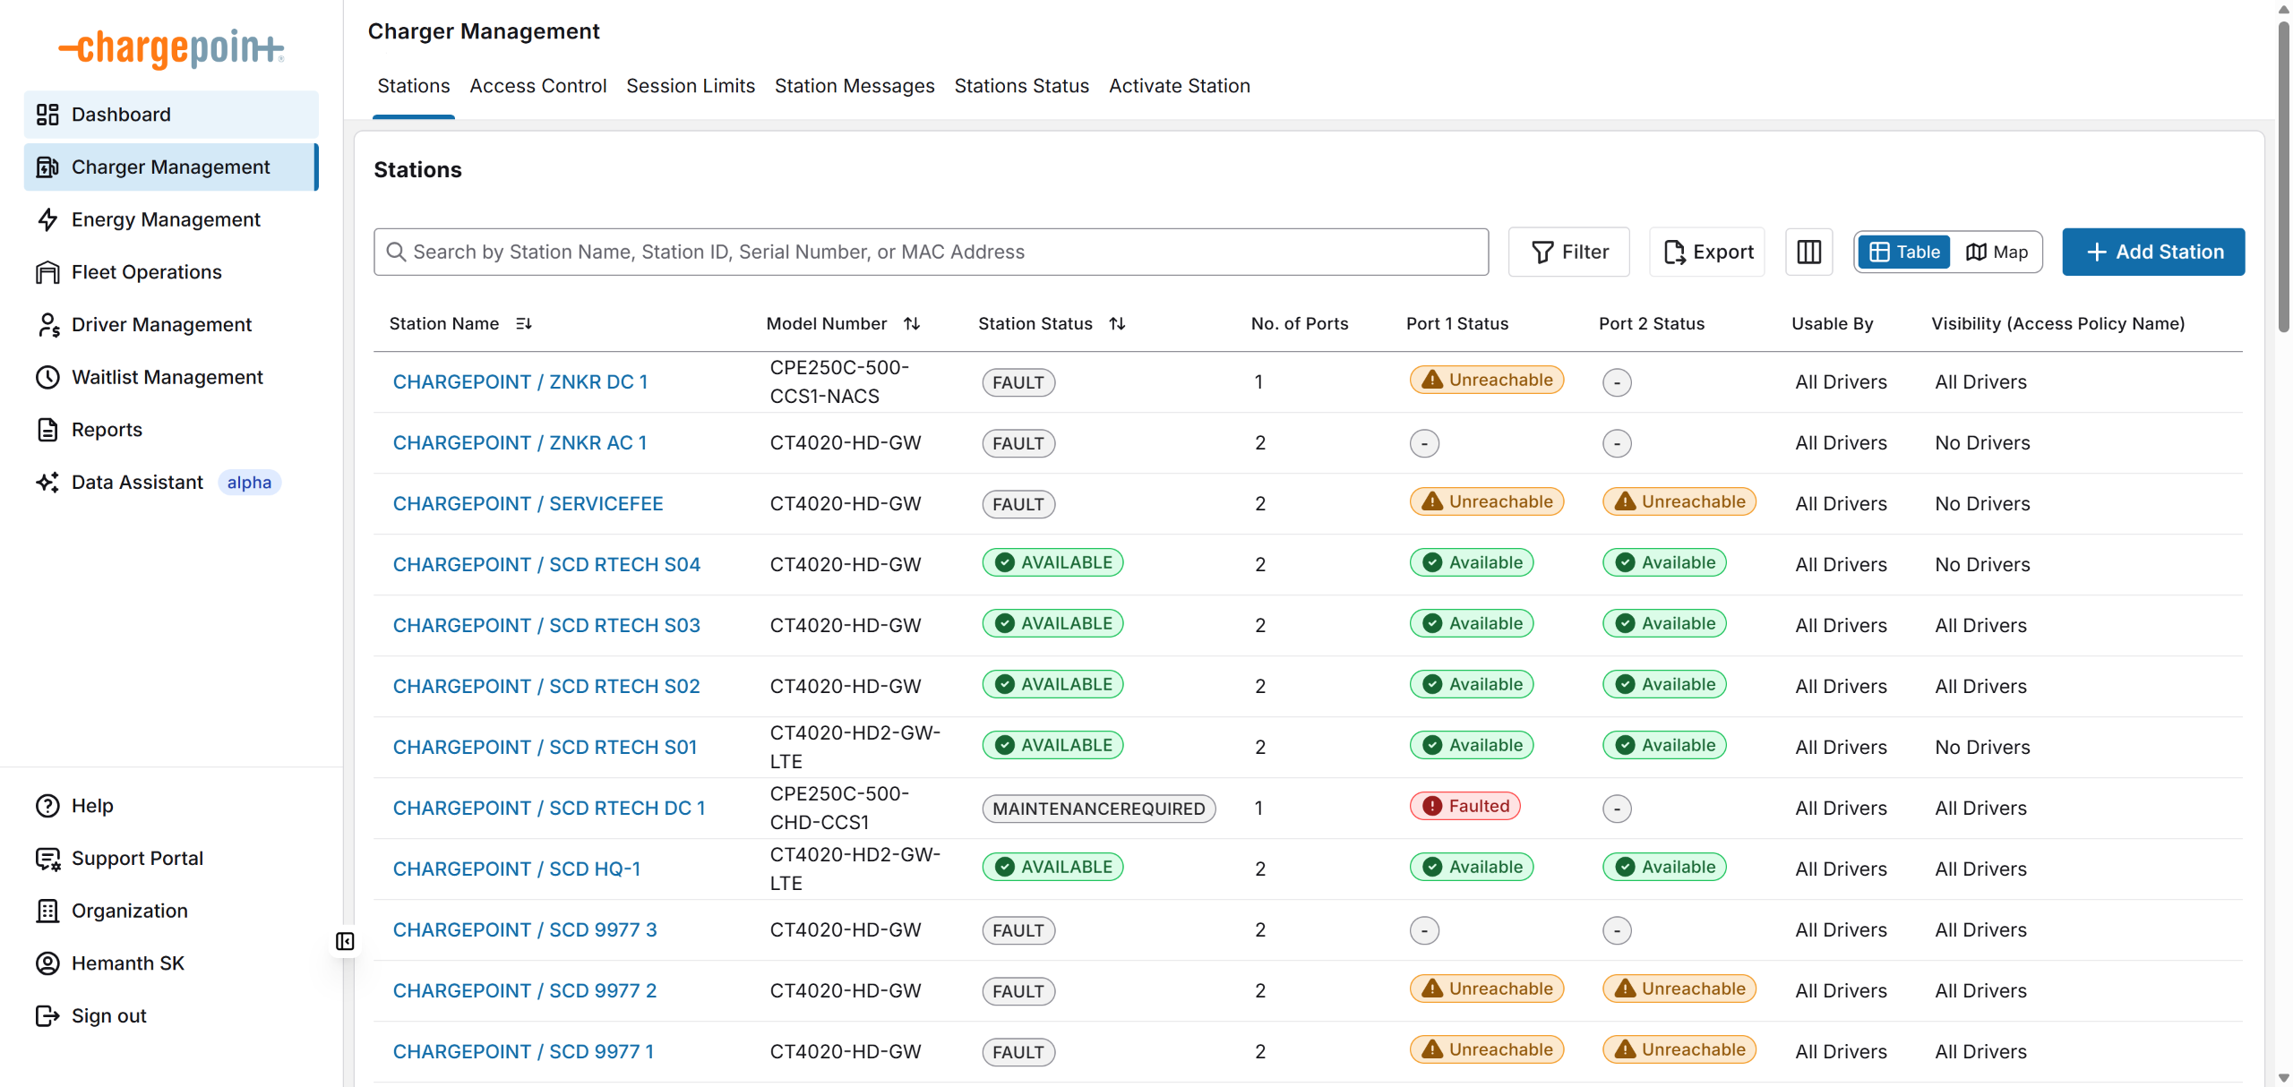Click the Filter button
This screenshot has height=1087, width=2293.
pyautogui.click(x=1569, y=252)
